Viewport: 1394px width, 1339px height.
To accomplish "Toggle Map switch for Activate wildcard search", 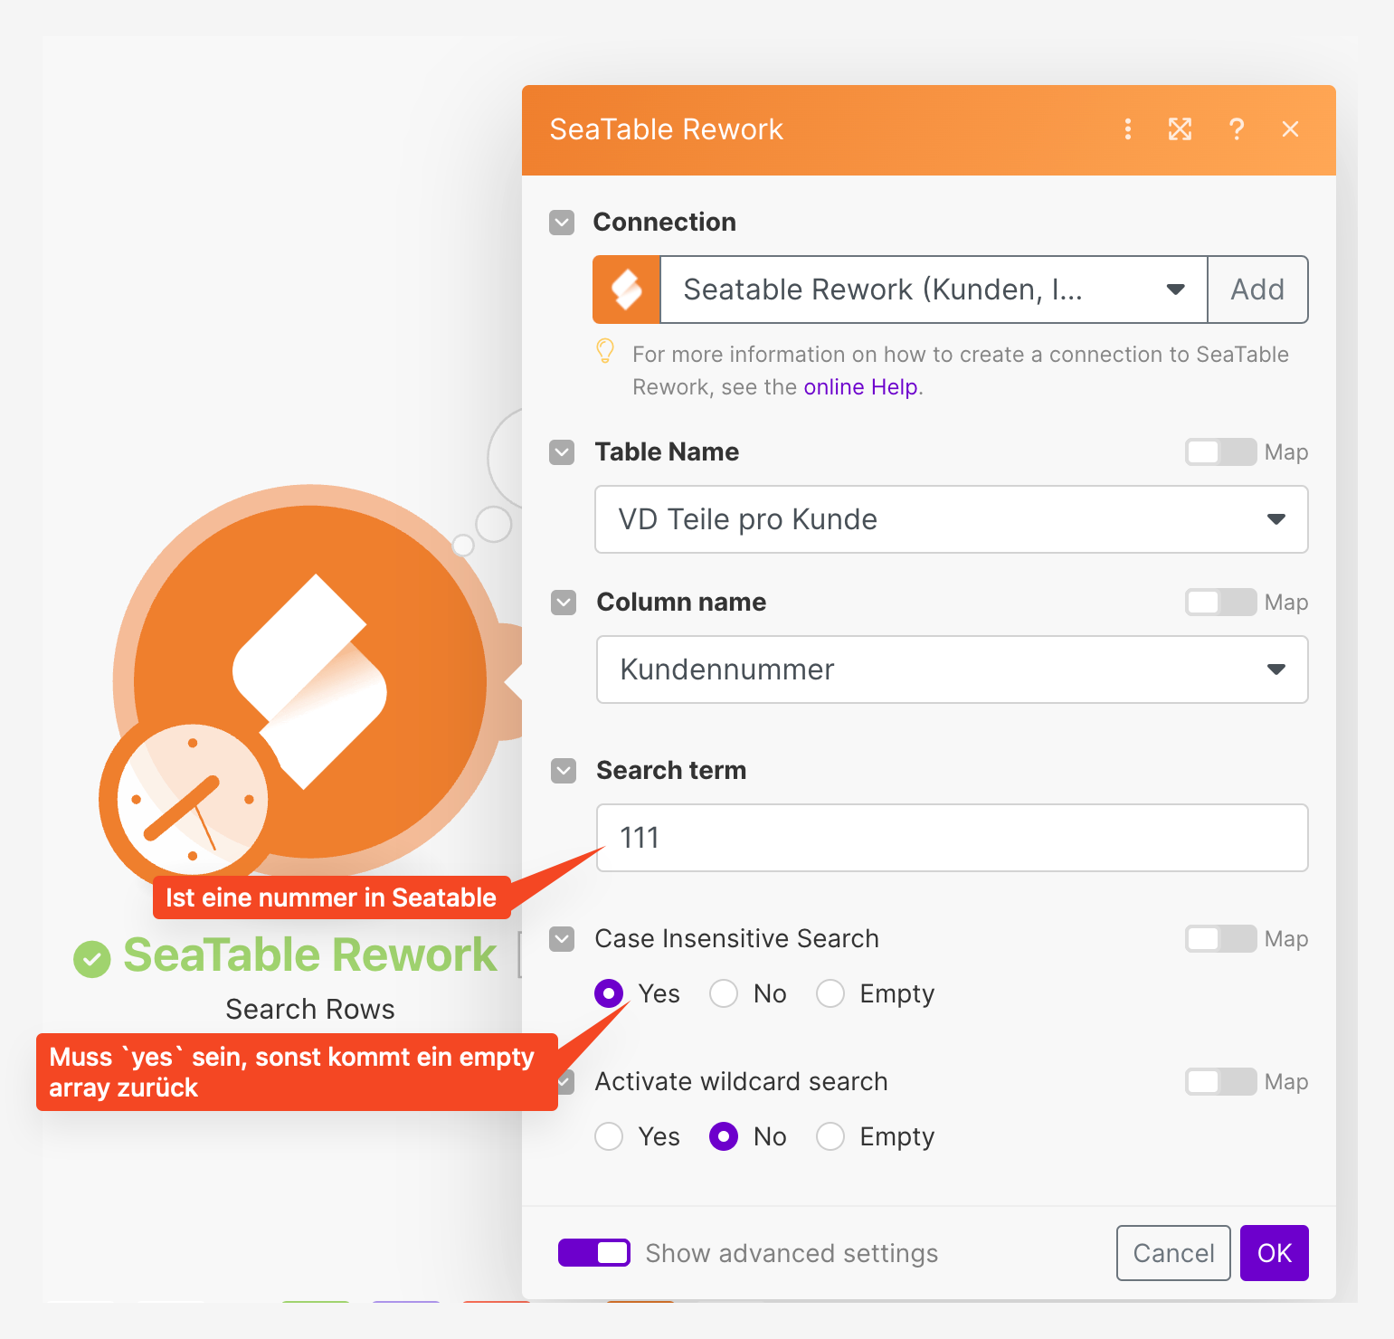I will pyautogui.click(x=1221, y=1082).
